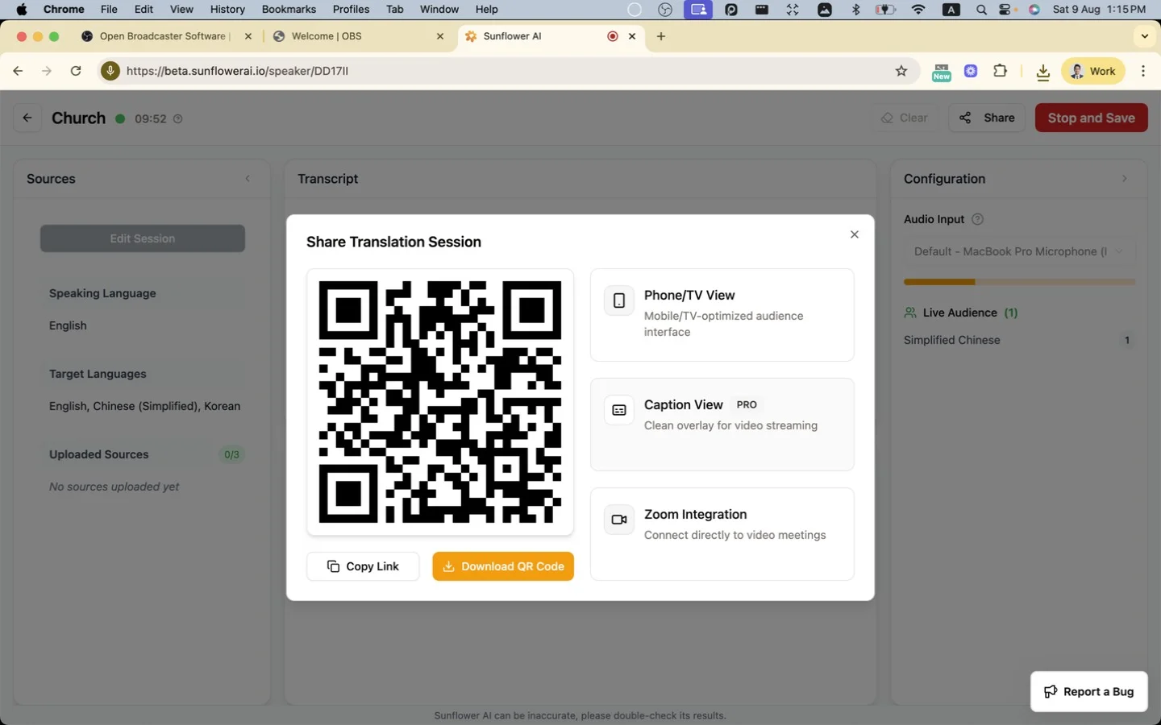Click the help icon beside the timer
This screenshot has width=1161, height=725.
178,118
